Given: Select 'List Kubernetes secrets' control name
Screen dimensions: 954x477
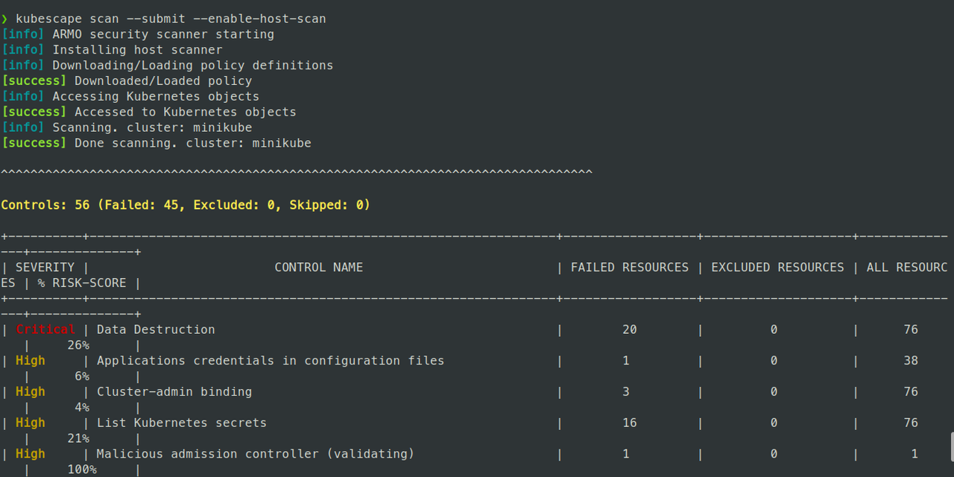Looking at the screenshot, I should [x=182, y=423].
